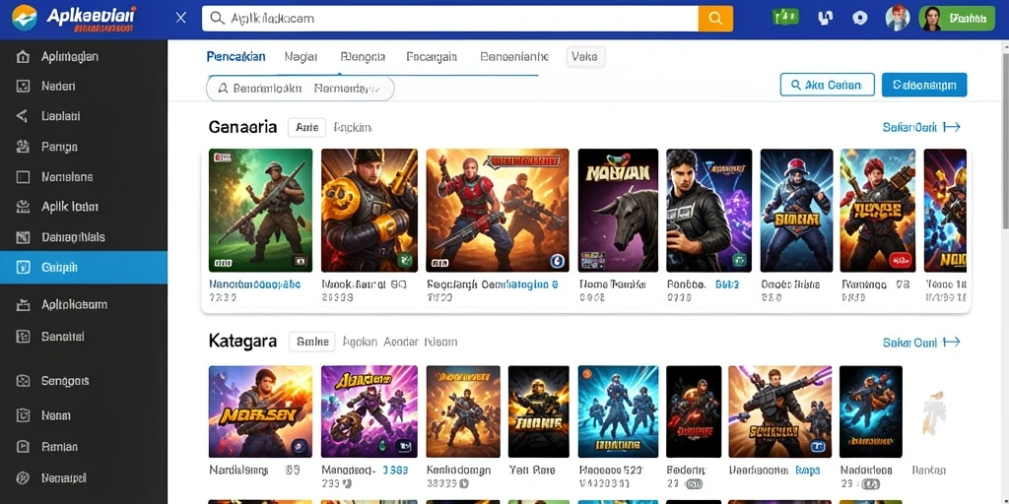Open Paniga in the sidebar
1009x504 pixels.
(x=84, y=147)
